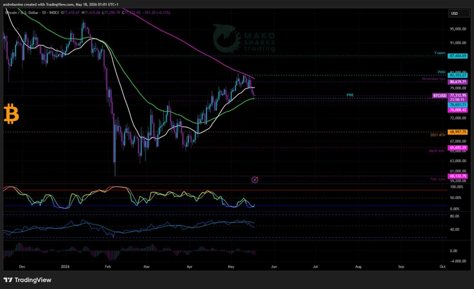474x289 pixels.
Task: Click the Aug label on time axis
Action: pyautogui.click(x=358, y=266)
